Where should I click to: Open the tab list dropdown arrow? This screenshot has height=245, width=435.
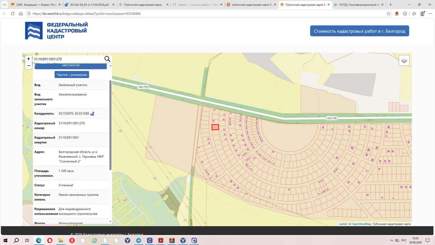(x=4, y=5)
